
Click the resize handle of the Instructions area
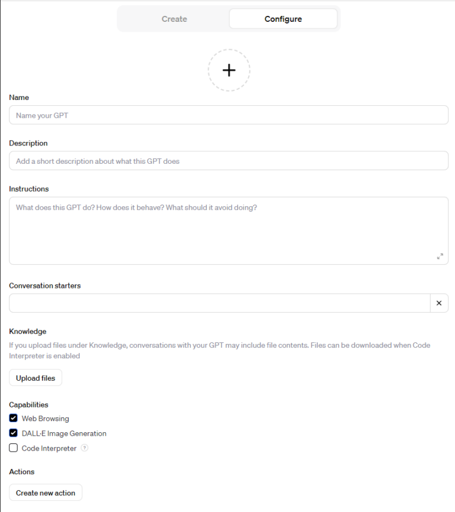coord(440,257)
